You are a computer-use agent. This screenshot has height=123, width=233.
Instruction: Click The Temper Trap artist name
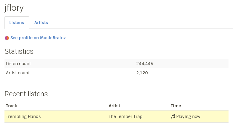point(125,116)
